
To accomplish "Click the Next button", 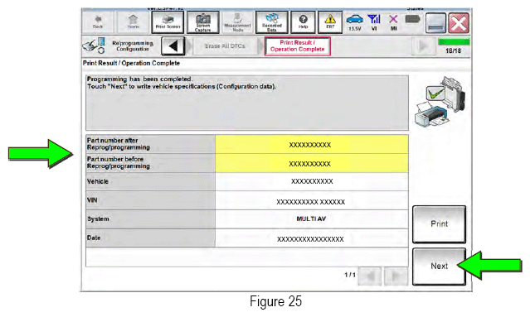I will click(439, 267).
